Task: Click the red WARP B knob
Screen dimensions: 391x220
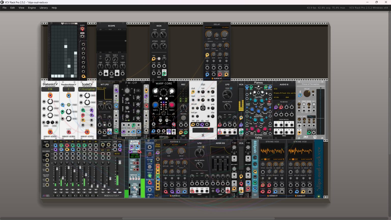Action: point(172,105)
